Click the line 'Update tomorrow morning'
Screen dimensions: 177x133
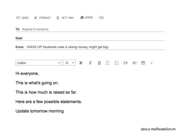(x=40, y=111)
